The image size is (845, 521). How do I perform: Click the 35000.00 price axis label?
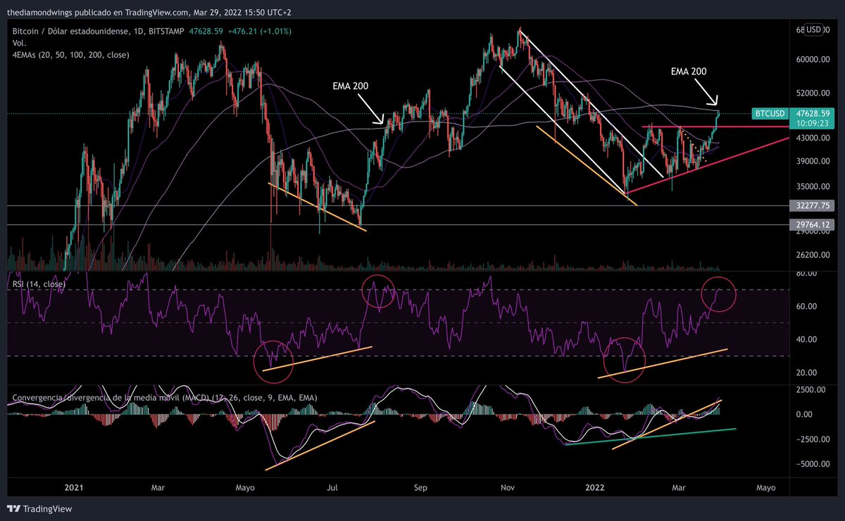[x=812, y=186]
